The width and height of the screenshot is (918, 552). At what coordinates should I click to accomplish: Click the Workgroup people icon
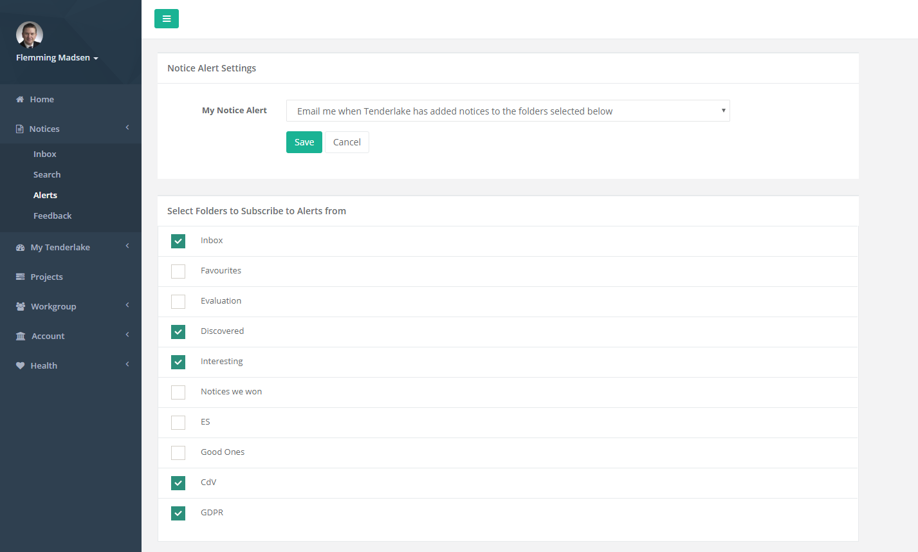[x=21, y=307]
